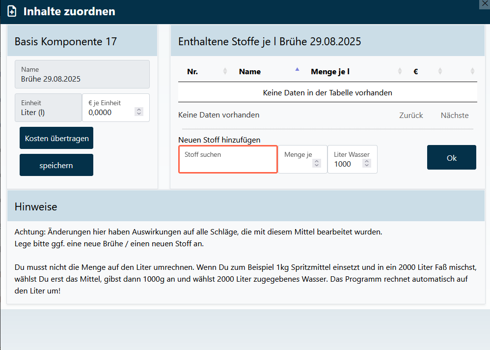Sort by Menge je l column arrows

tap(400, 72)
